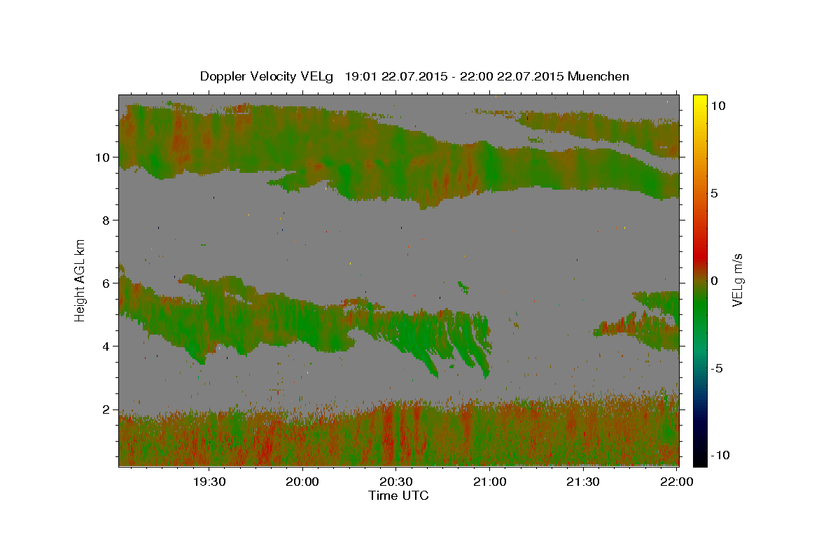Click the colorbar label 5
This screenshot has height=560, width=840.
[714, 193]
